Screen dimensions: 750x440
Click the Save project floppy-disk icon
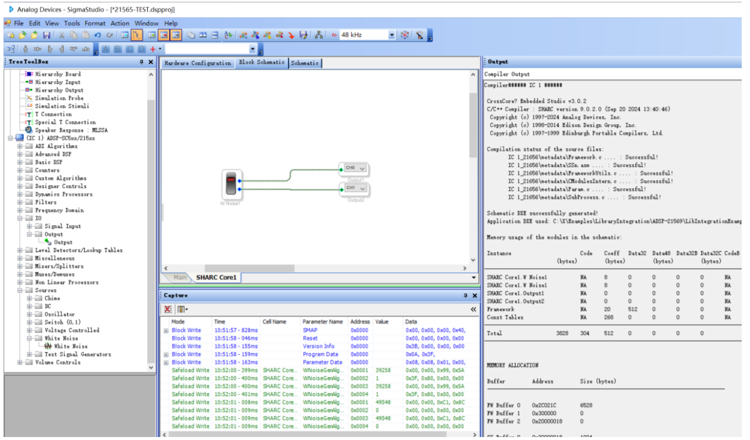[46, 35]
